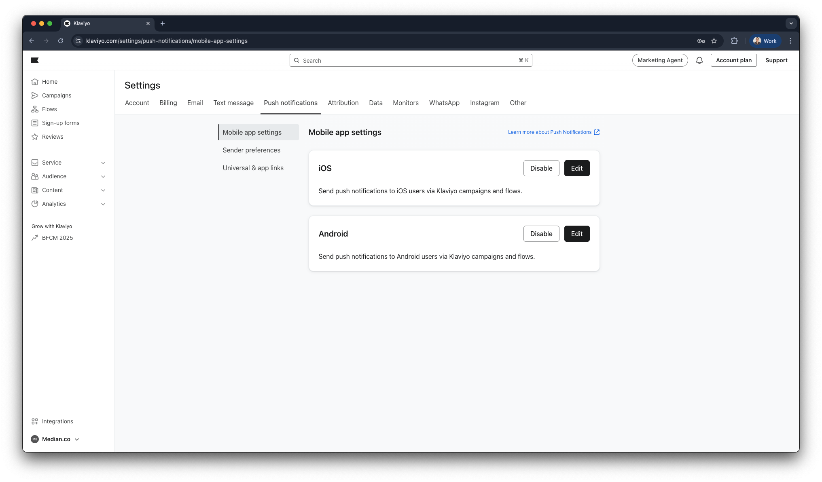The height and width of the screenshot is (482, 822).
Task: Click the Klaviyo flag logo icon
Action: coord(35,60)
